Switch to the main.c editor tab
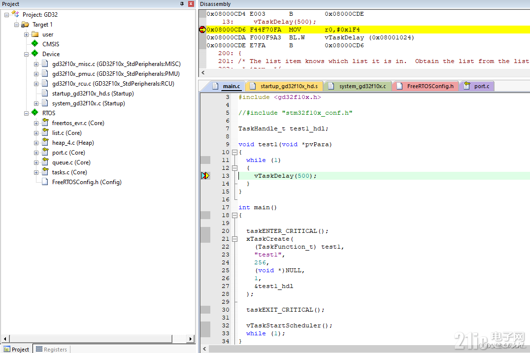Image resolution: width=530 pixels, height=353 pixels. coord(227,86)
